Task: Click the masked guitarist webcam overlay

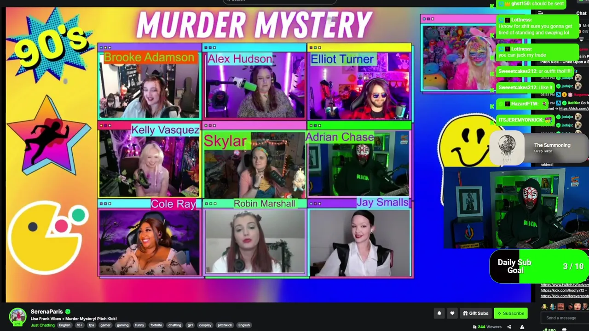Action: [516, 208]
